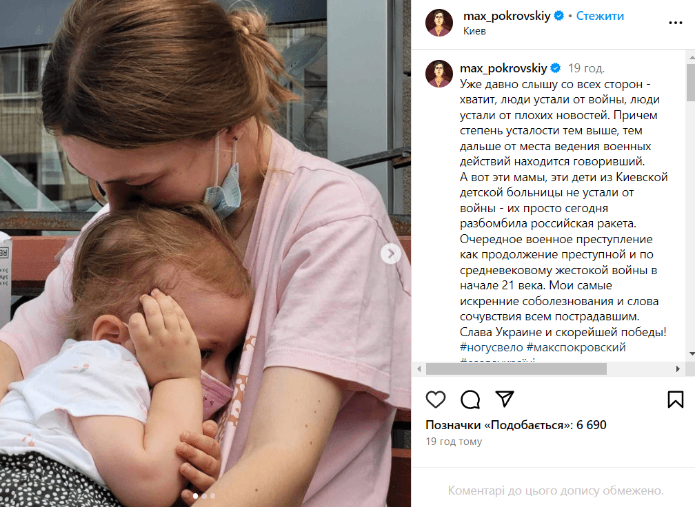Viewport: 695px width, 507px height.
Task: Open hashtag #макспокровский
Action: (576, 348)
